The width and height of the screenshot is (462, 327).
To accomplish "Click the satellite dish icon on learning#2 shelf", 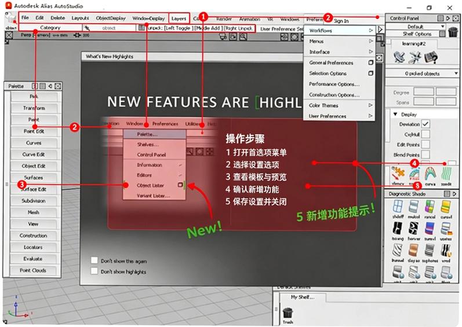I will point(399,57).
